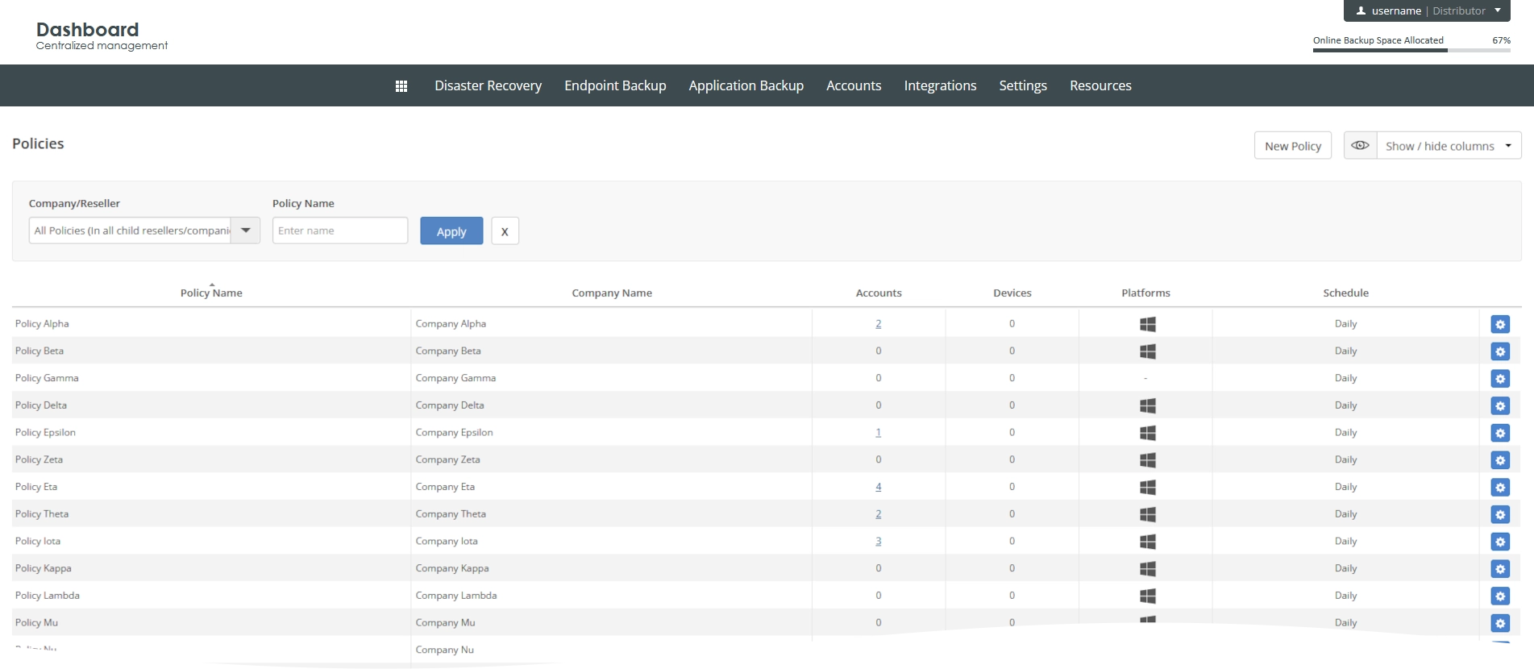Screen dimensions: 1534x669
Task: Open the apps grid menu icon
Action: pos(401,86)
